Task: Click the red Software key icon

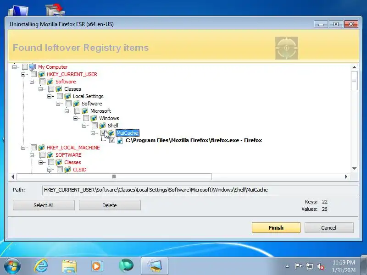Action: coord(50,82)
